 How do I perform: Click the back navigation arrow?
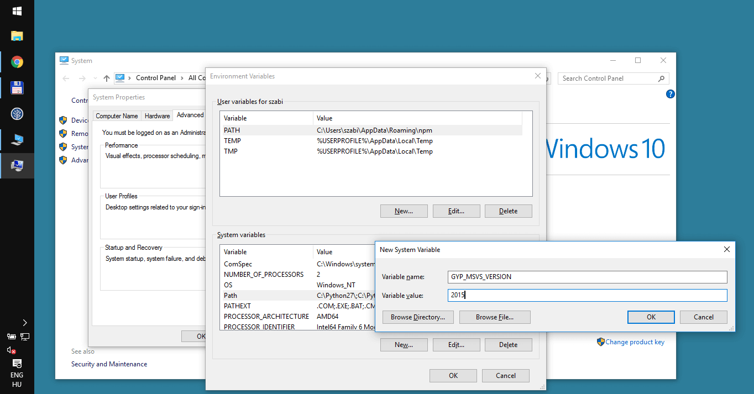(x=65, y=78)
